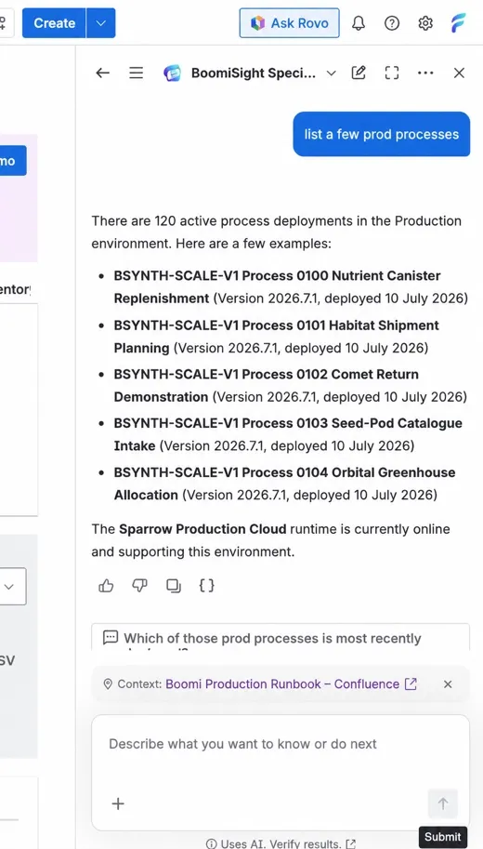Expand the Create dropdown arrow

pyautogui.click(x=100, y=22)
